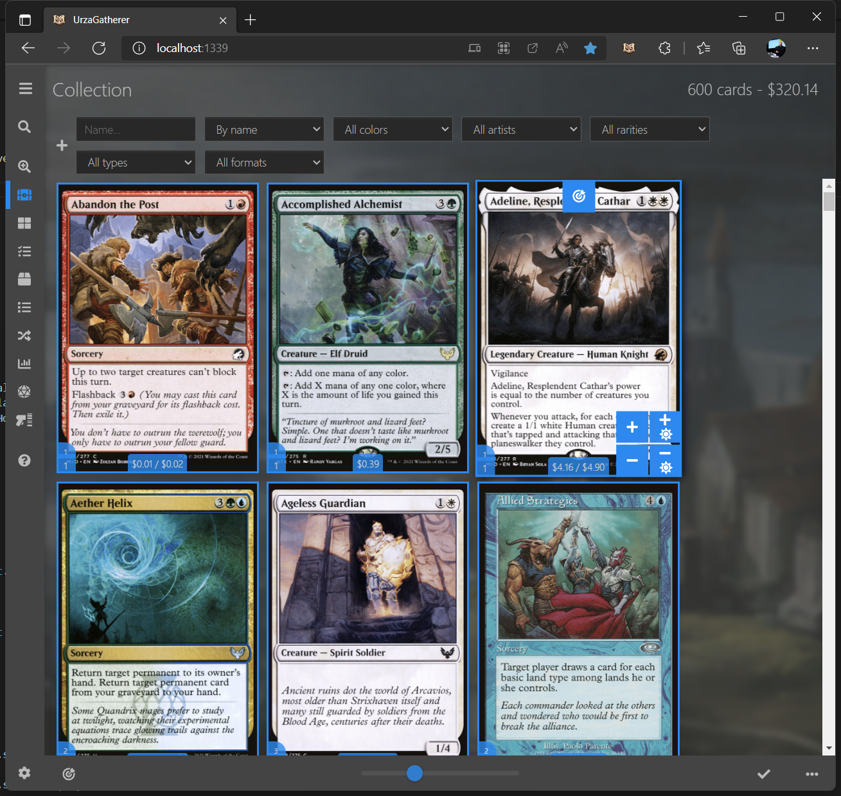The image size is (841, 796).
Task: Click the browser site information icon
Action: point(139,48)
